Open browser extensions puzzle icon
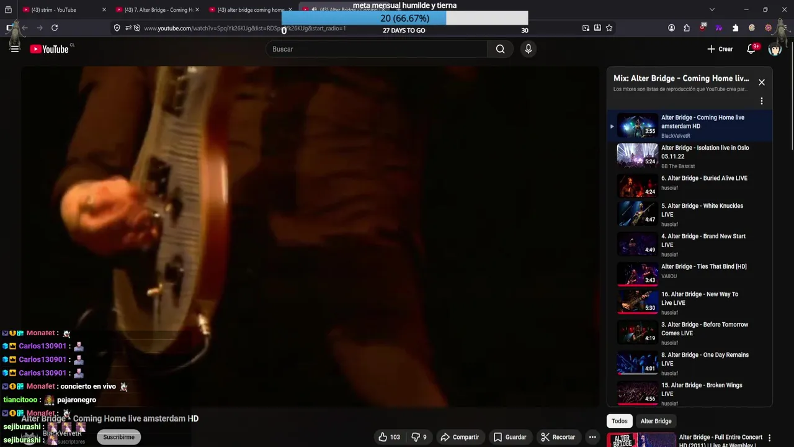Image resolution: width=794 pixels, height=447 pixels. coord(687,28)
